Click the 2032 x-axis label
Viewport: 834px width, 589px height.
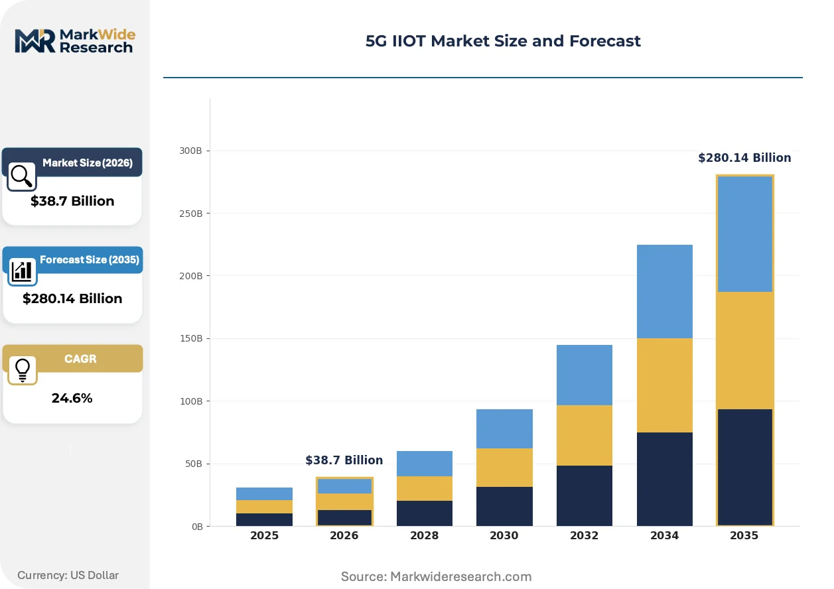coord(585,536)
